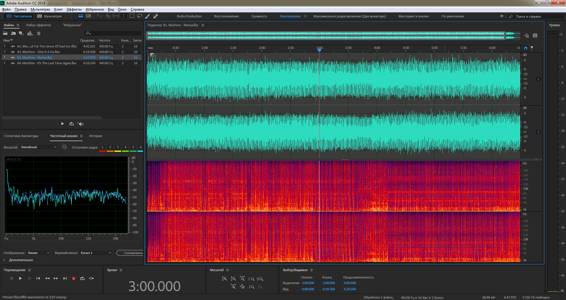Click the playhead marker at 3:00
The image size is (566, 300).
tap(319, 50)
